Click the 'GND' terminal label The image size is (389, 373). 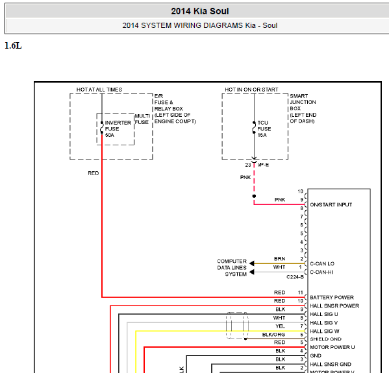click(x=316, y=355)
